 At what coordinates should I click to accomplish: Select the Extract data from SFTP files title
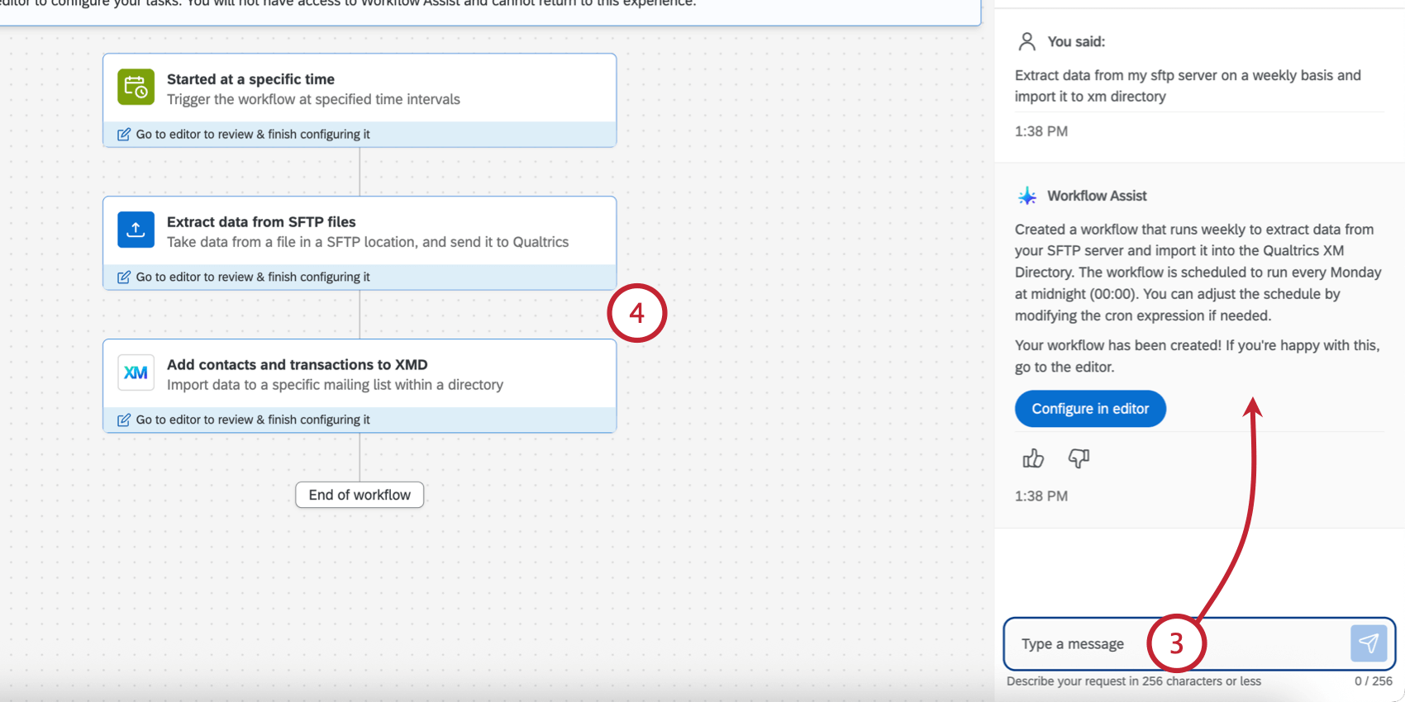261,222
